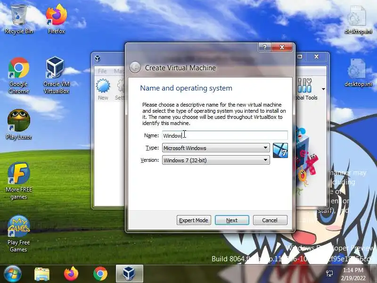Select the Play Luxor desktop icon
This screenshot has height=283, width=377.
tap(18, 125)
